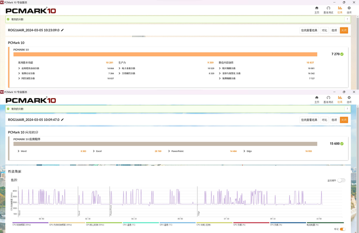This screenshot has width=359, height=233.
Task: Minimize the lower PCMark 10 window
Action: 334,92
